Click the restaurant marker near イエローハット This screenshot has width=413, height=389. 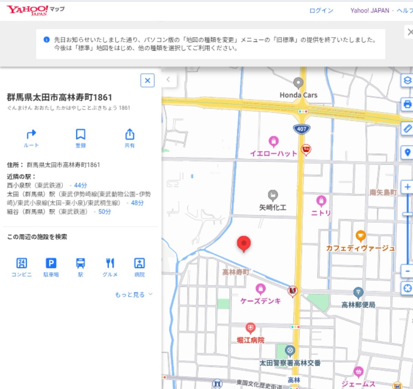click(x=306, y=150)
